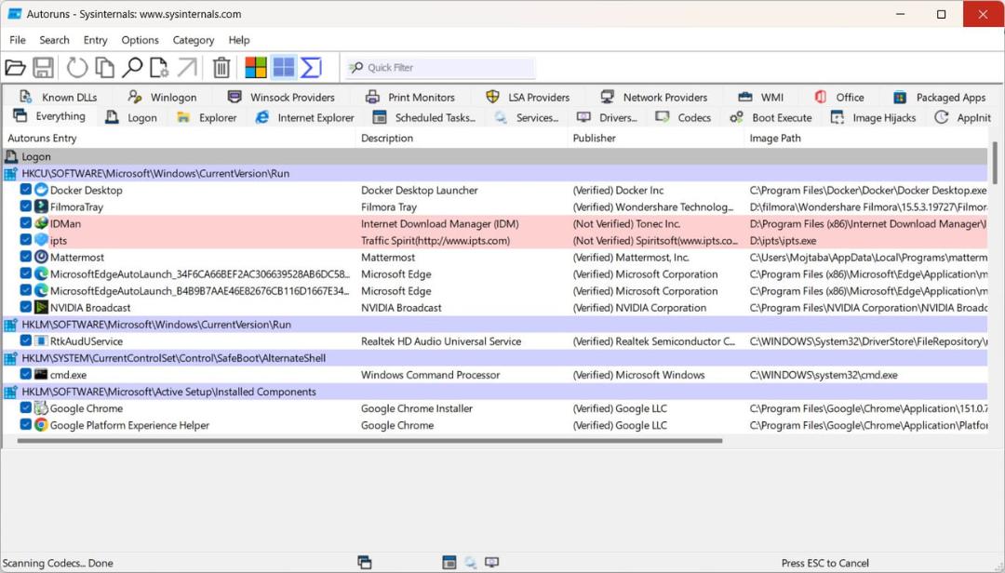Open the Options menu
This screenshot has width=1005, height=573.
(140, 40)
